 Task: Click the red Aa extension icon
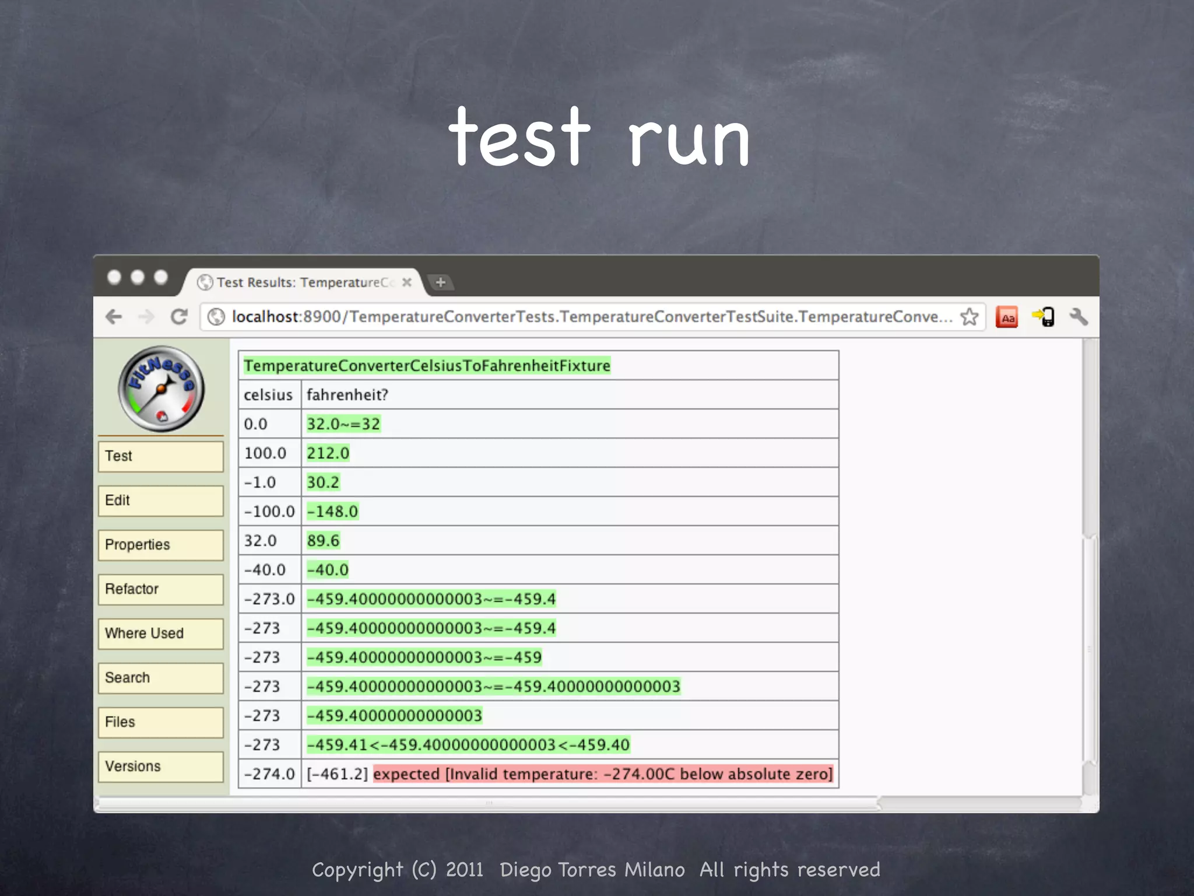click(1007, 317)
